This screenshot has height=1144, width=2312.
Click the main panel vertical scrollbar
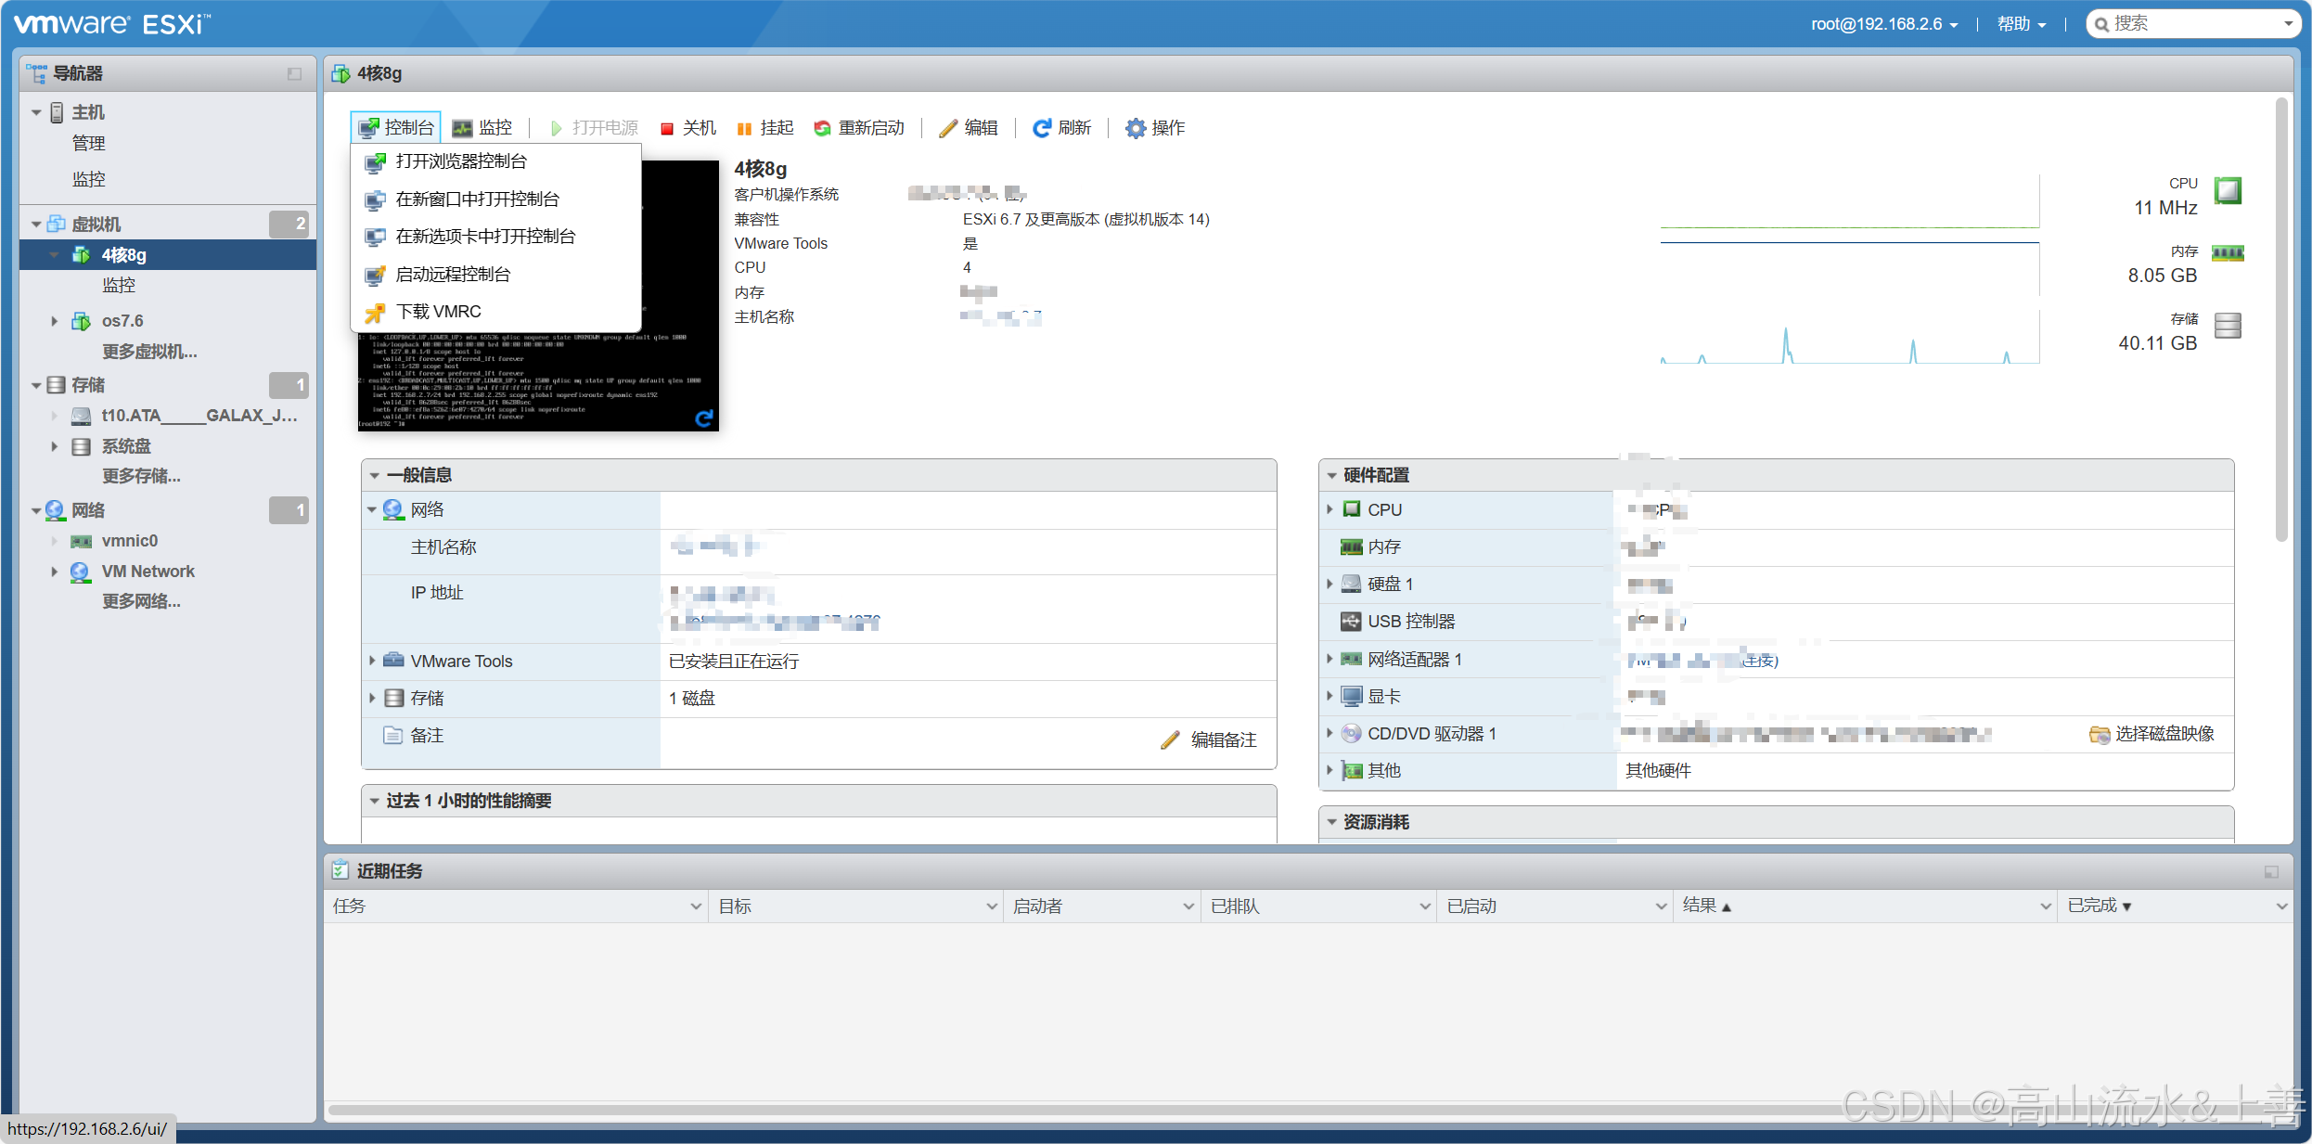click(x=2281, y=320)
